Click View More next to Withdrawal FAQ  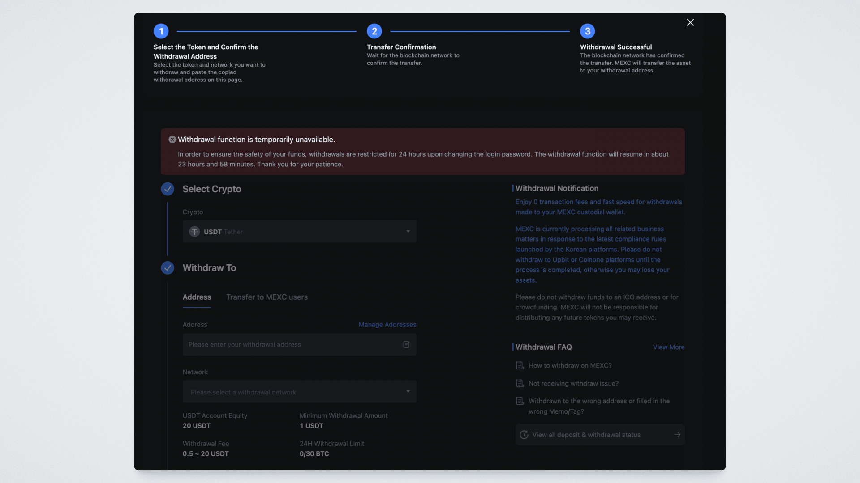[x=668, y=347]
